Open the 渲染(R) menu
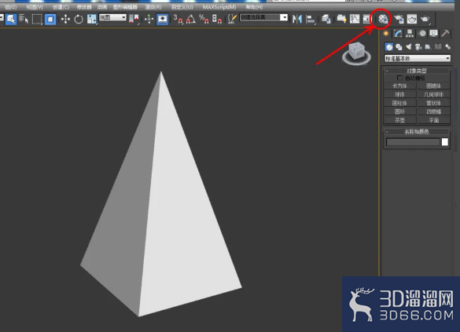This screenshot has height=332, width=460. coord(153,7)
